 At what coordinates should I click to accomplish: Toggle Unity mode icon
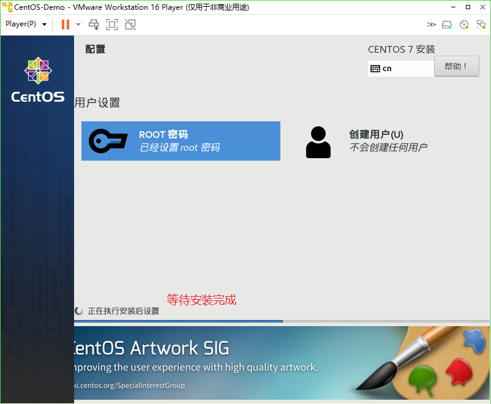point(130,25)
